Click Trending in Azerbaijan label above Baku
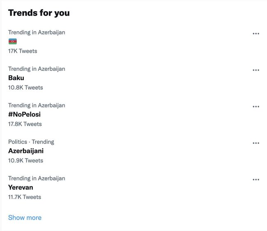Viewport: 267px width, 231px height. point(37,69)
